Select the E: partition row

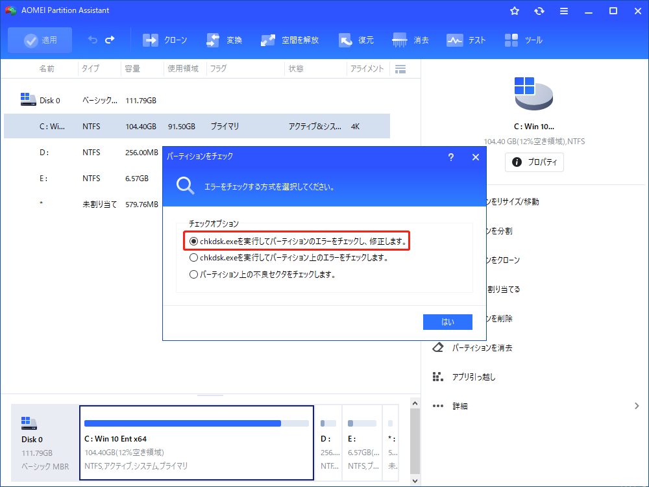83,178
